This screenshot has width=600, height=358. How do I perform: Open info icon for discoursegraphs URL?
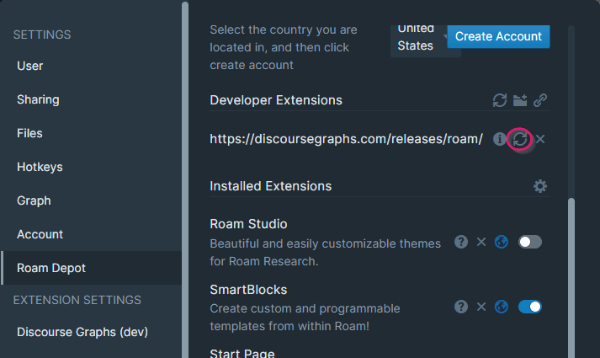pos(499,139)
